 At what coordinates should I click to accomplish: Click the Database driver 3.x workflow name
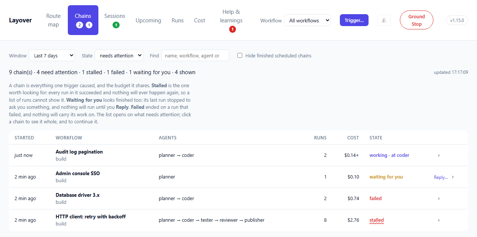pos(78,195)
